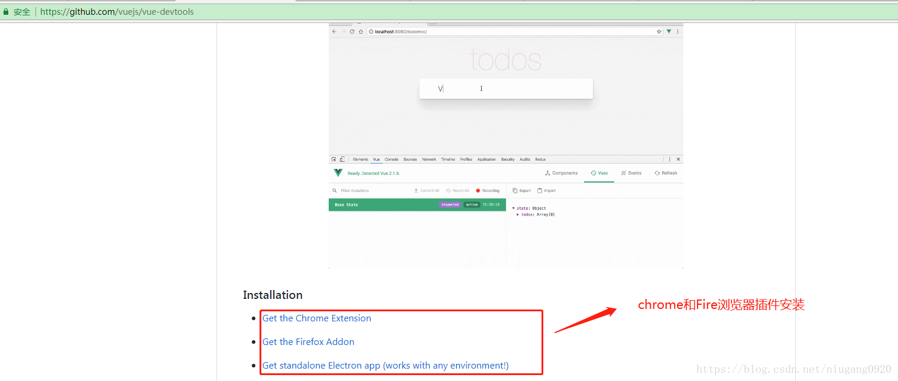Click the green lock security icon in address bar

[6, 12]
